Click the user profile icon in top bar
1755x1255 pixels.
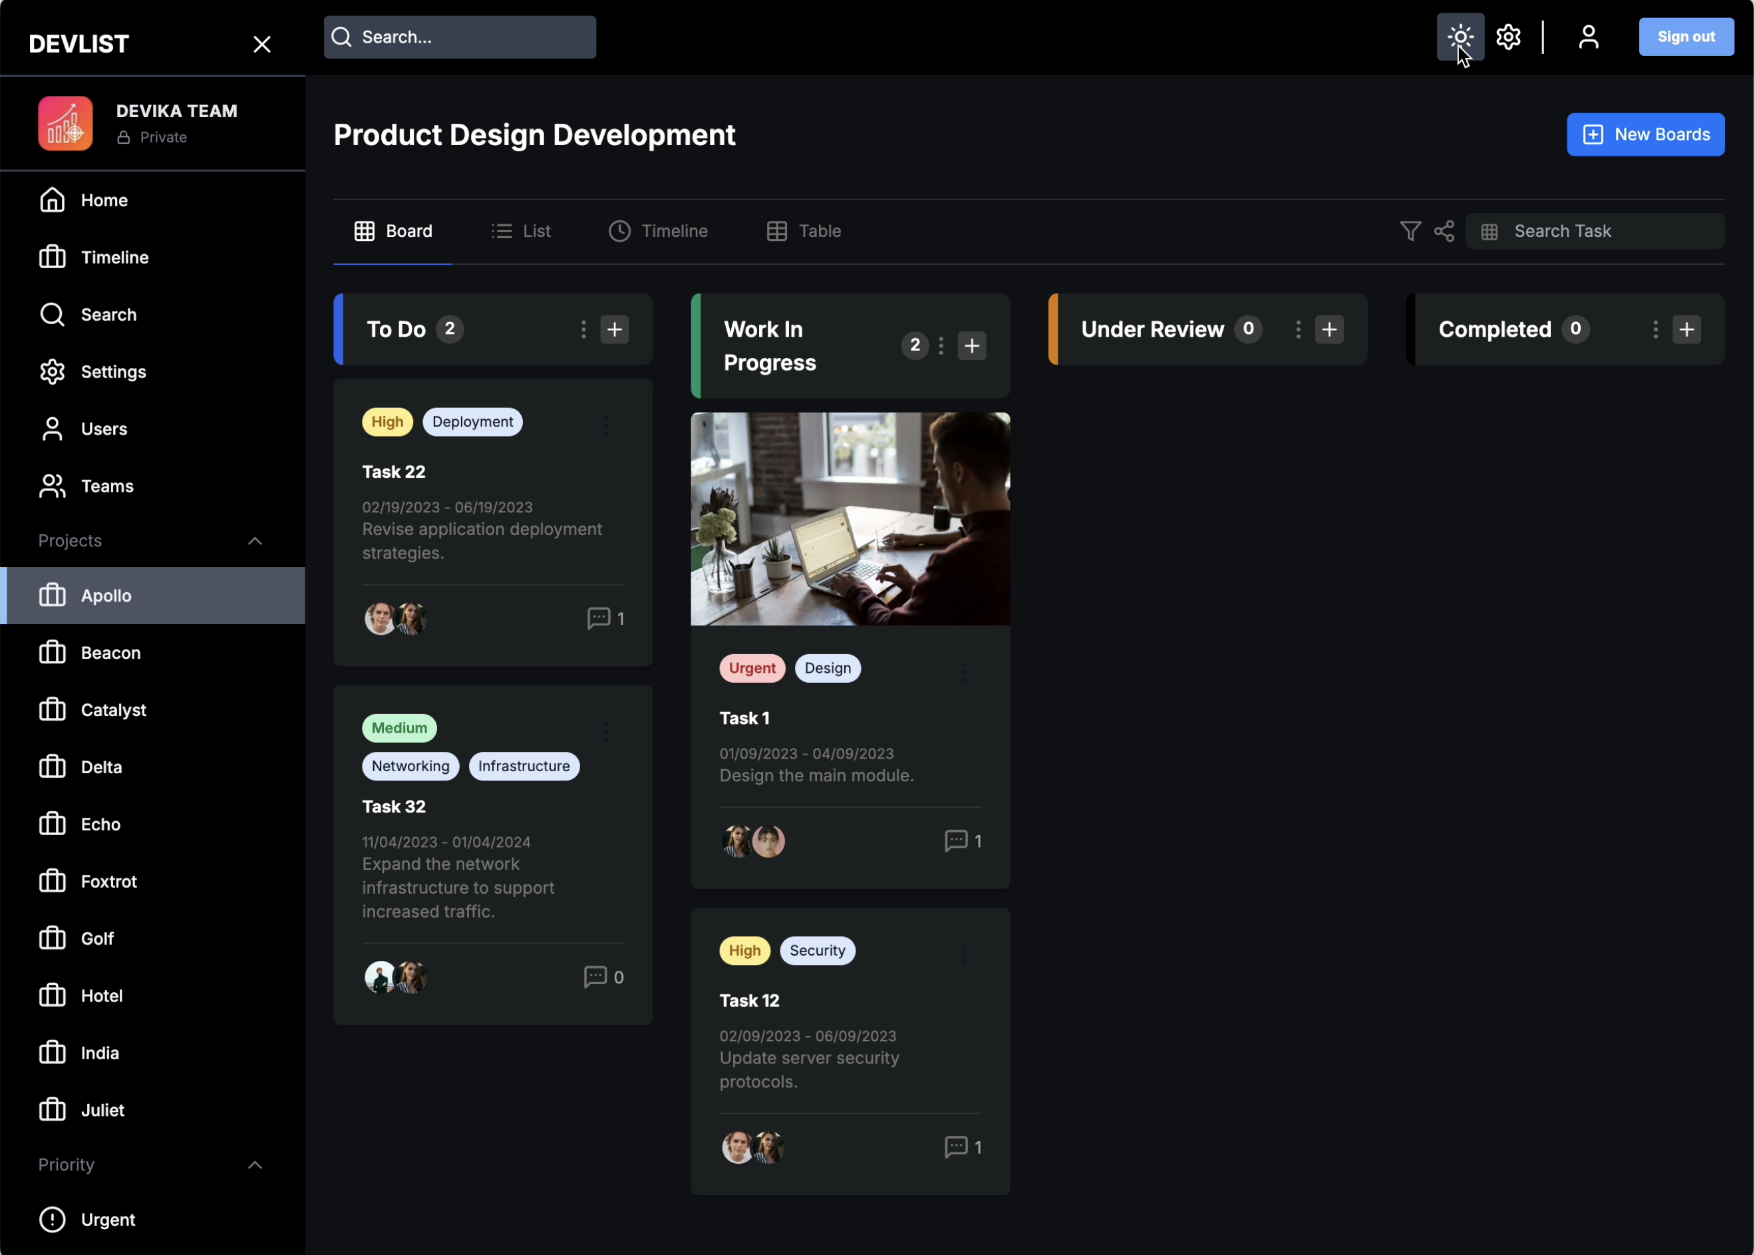tap(1588, 37)
